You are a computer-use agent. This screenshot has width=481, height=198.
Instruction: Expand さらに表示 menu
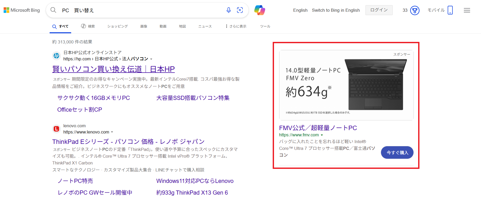(236, 26)
